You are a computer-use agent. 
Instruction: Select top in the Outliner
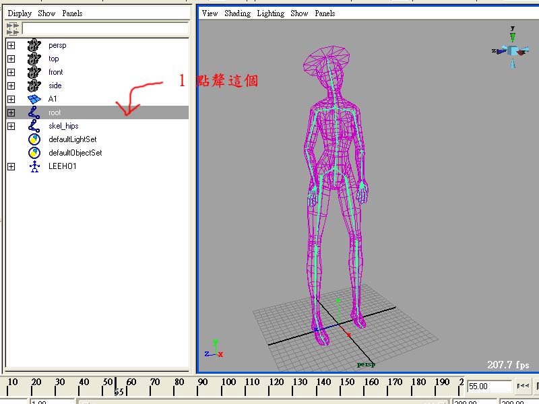click(x=54, y=59)
